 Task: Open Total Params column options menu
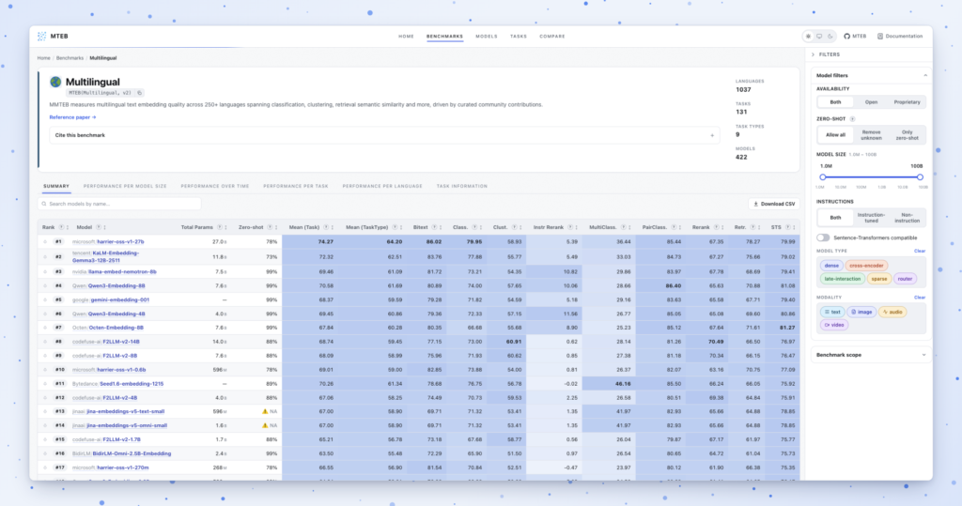[x=225, y=227]
